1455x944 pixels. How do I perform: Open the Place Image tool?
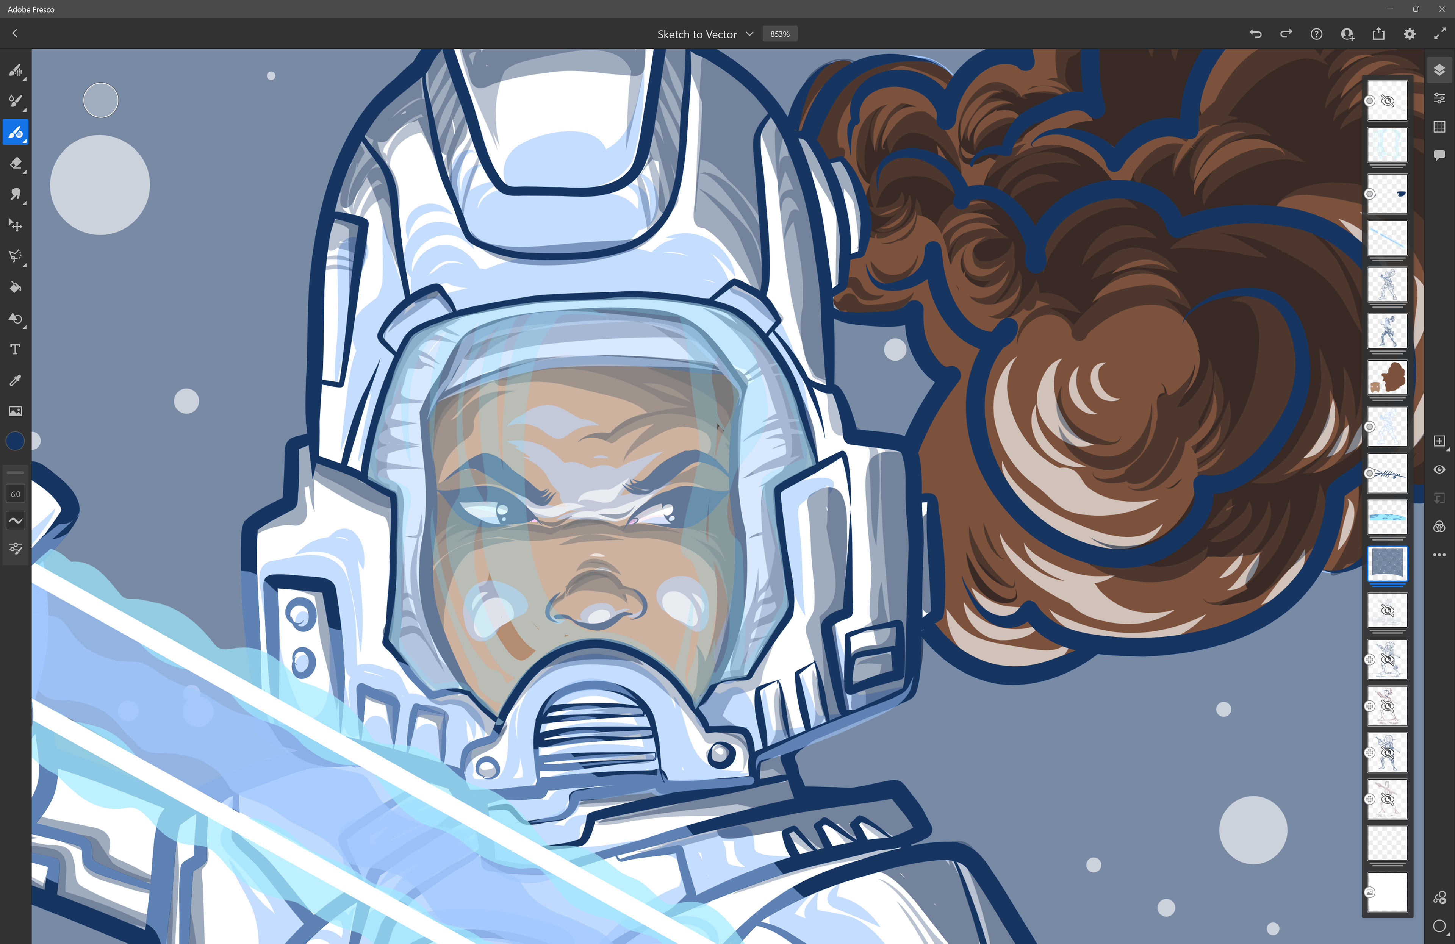click(x=15, y=411)
